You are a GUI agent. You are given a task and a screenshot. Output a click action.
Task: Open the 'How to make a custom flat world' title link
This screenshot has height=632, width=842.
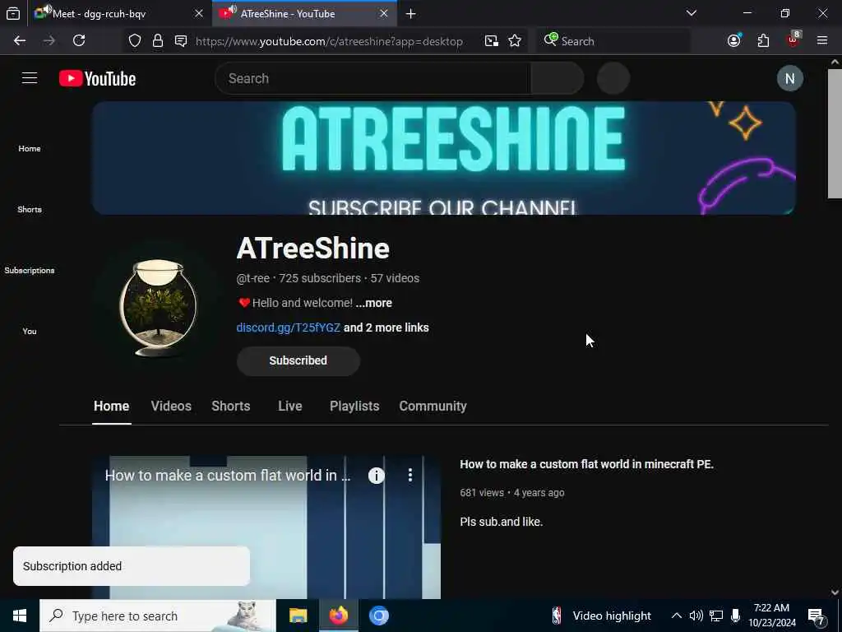[586, 464]
